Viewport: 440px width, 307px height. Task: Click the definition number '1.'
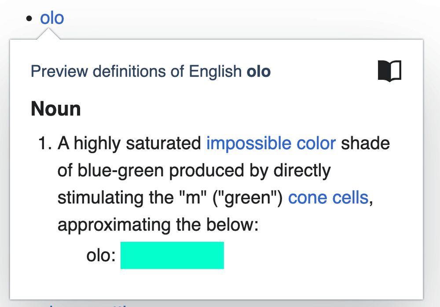(x=45, y=143)
